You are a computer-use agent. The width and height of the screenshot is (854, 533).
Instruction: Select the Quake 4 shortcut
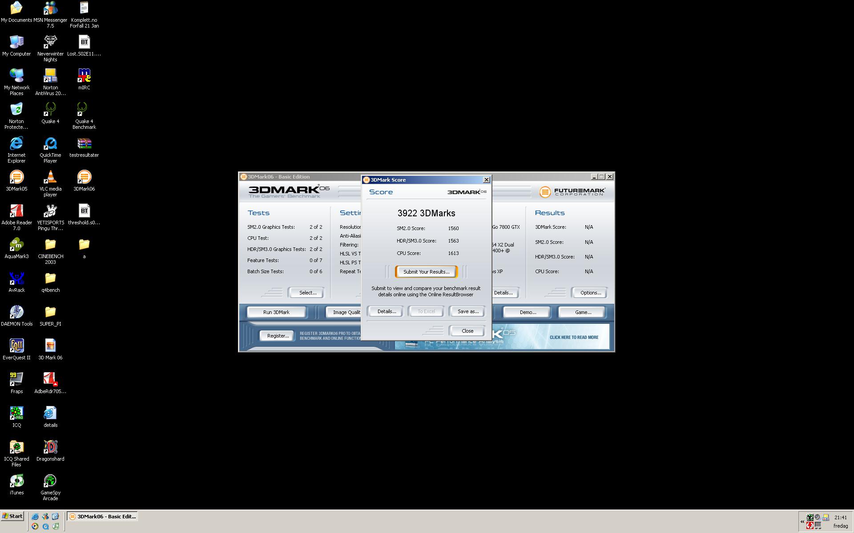point(50,113)
